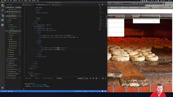This screenshot has width=173, height=97.
Task: Click PREVIEW heading in browser page
Action: (136, 17)
